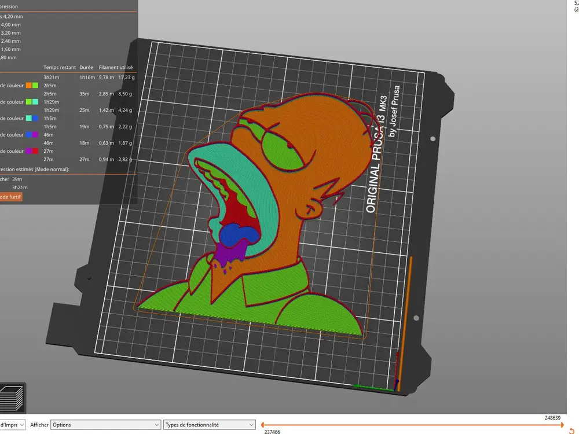Click the '248639' slider upper value label

pyautogui.click(x=552, y=418)
